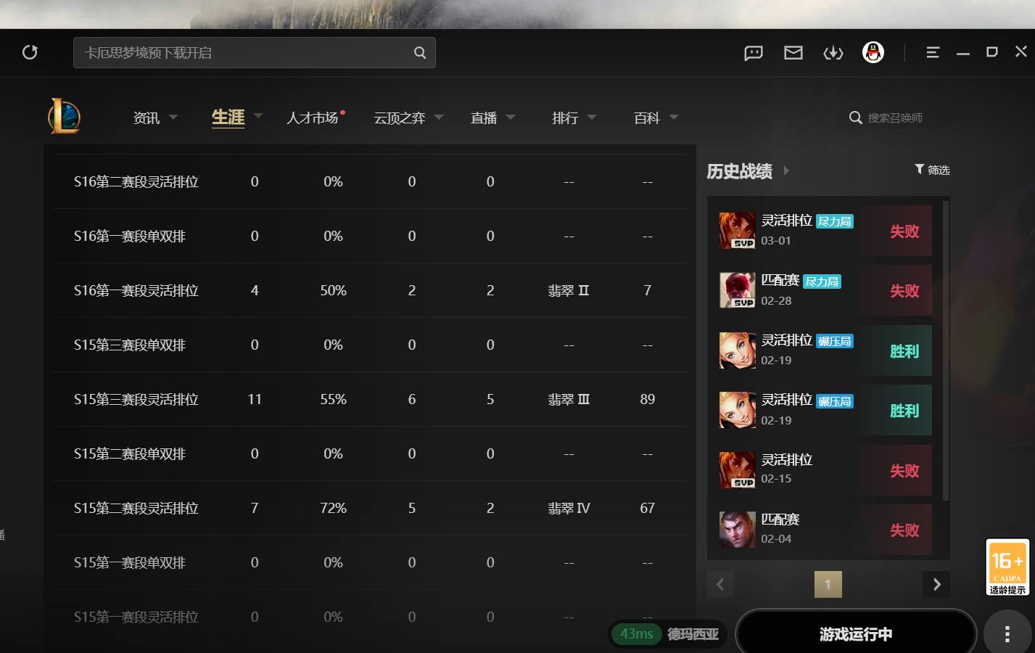Image resolution: width=1035 pixels, height=653 pixels.
Task: Click the 55% win rate cell
Action: [333, 399]
